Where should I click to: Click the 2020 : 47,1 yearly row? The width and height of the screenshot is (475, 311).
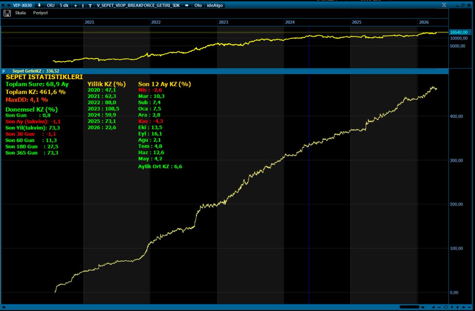click(x=102, y=90)
